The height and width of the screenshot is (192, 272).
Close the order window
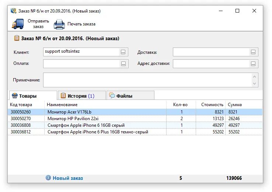click(254, 11)
